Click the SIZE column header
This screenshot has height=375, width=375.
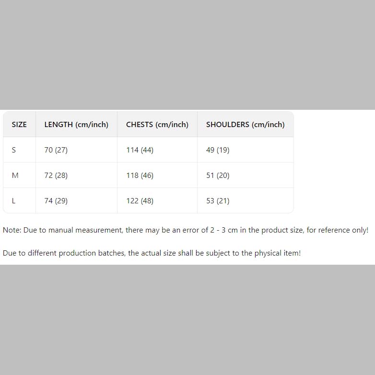pyautogui.click(x=19, y=125)
